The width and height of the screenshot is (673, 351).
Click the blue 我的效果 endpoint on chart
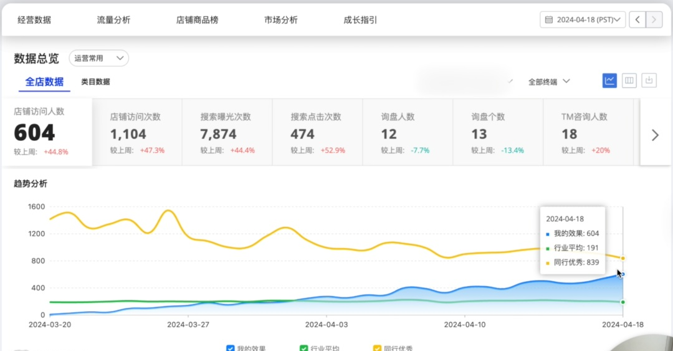[623, 274]
